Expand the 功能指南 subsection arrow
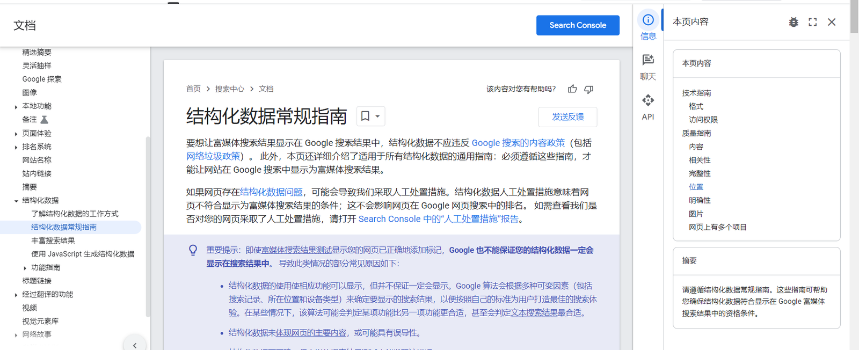The width and height of the screenshot is (859, 350). pyautogui.click(x=25, y=268)
